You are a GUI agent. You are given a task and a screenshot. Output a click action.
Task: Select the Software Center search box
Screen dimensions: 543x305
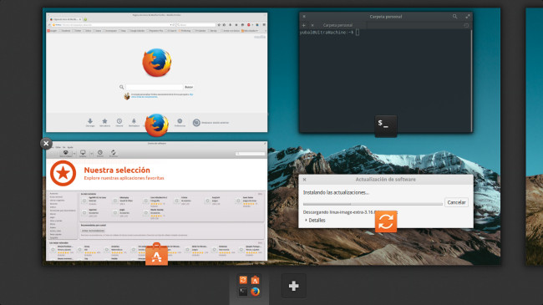pyautogui.click(x=250, y=154)
